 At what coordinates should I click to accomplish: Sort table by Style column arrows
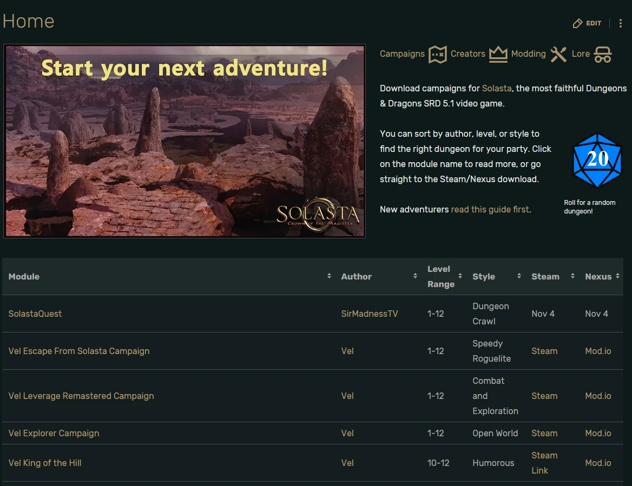pos(519,276)
